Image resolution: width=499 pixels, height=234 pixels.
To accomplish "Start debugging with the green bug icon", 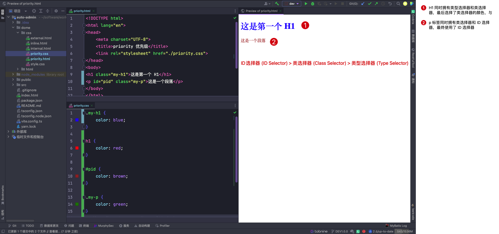I will coord(313,4).
